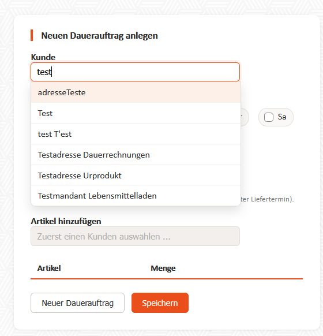Click the 'Kunde' field label
Image resolution: width=323 pixels, height=336 pixels.
43,57
